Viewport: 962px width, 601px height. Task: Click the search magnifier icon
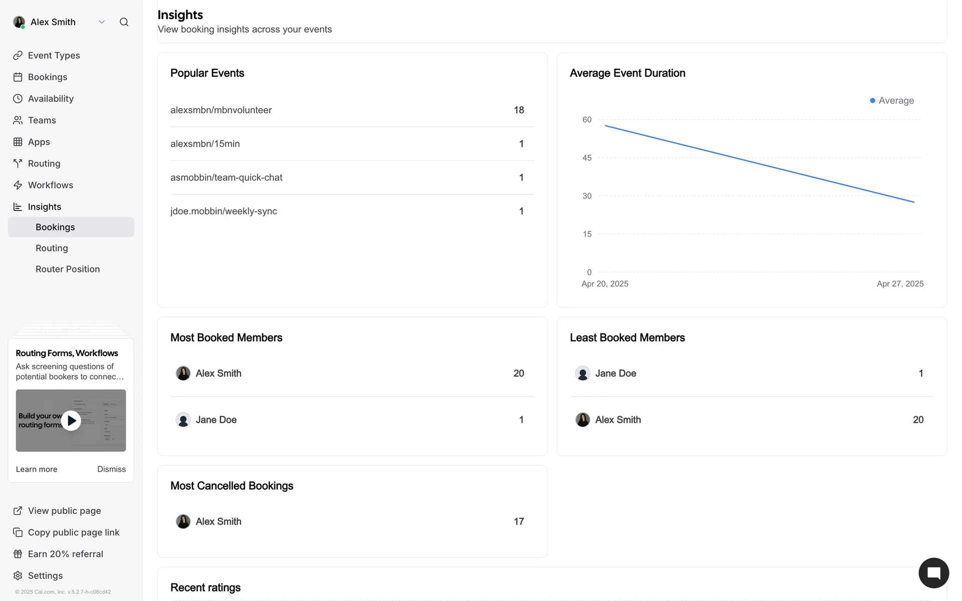pyautogui.click(x=124, y=22)
